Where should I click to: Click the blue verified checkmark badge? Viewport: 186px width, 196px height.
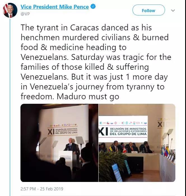pyautogui.click(x=93, y=6)
